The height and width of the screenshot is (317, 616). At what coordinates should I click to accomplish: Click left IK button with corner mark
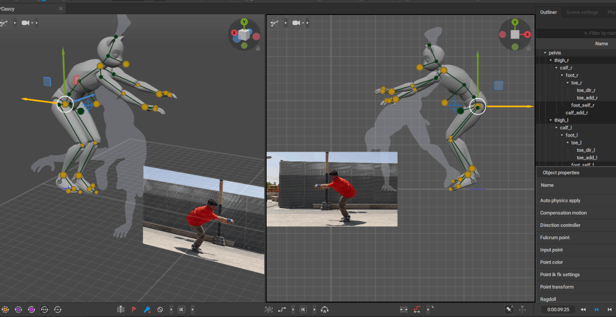(182, 310)
